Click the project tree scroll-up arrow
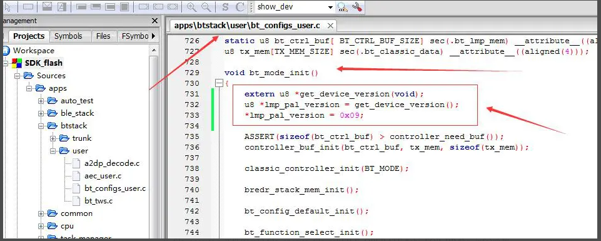The height and width of the screenshot is (241, 601). click(154, 50)
